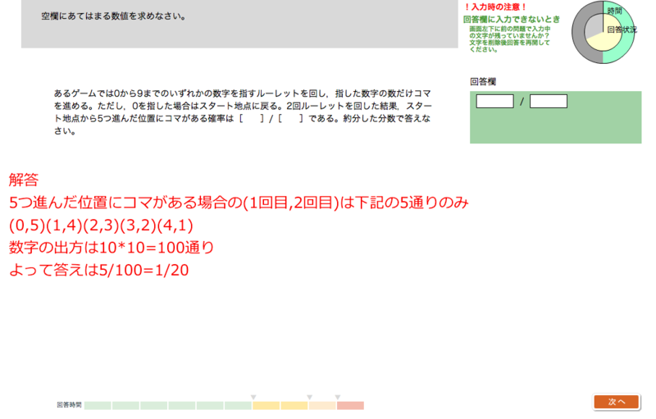This screenshot has width=656, height=419.
Task: Click the red 解答 heading
Action: point(23,180)
